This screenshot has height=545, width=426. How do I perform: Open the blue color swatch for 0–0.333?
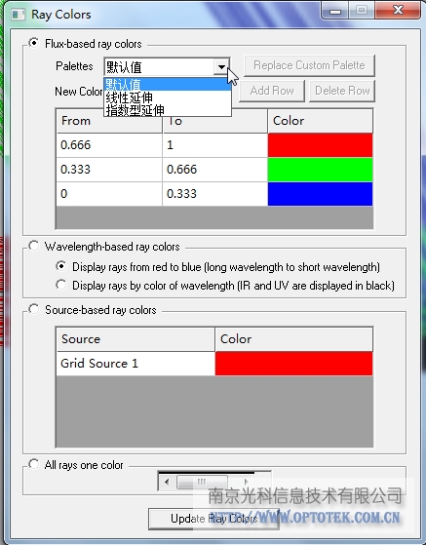320,194
